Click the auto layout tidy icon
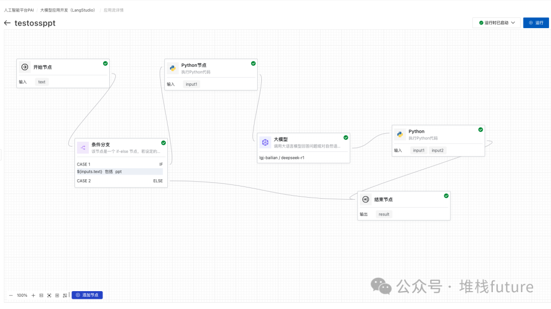Viewport: 551px width, 309px height. coord(65,295)
